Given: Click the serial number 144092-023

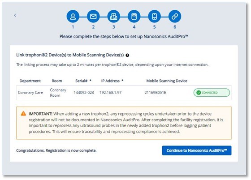Looking at the screenshot, I should click(84, 93).
